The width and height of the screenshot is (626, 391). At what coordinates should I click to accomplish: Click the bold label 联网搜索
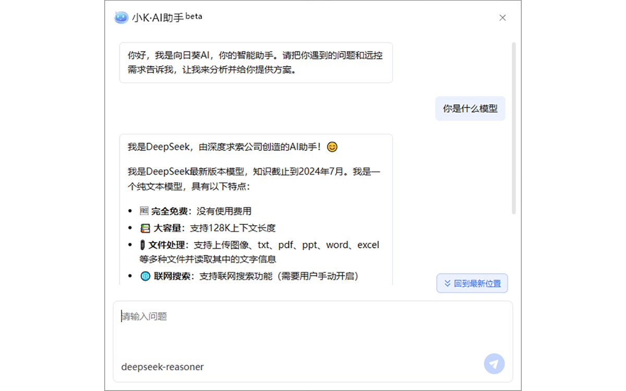pos(172,276)
